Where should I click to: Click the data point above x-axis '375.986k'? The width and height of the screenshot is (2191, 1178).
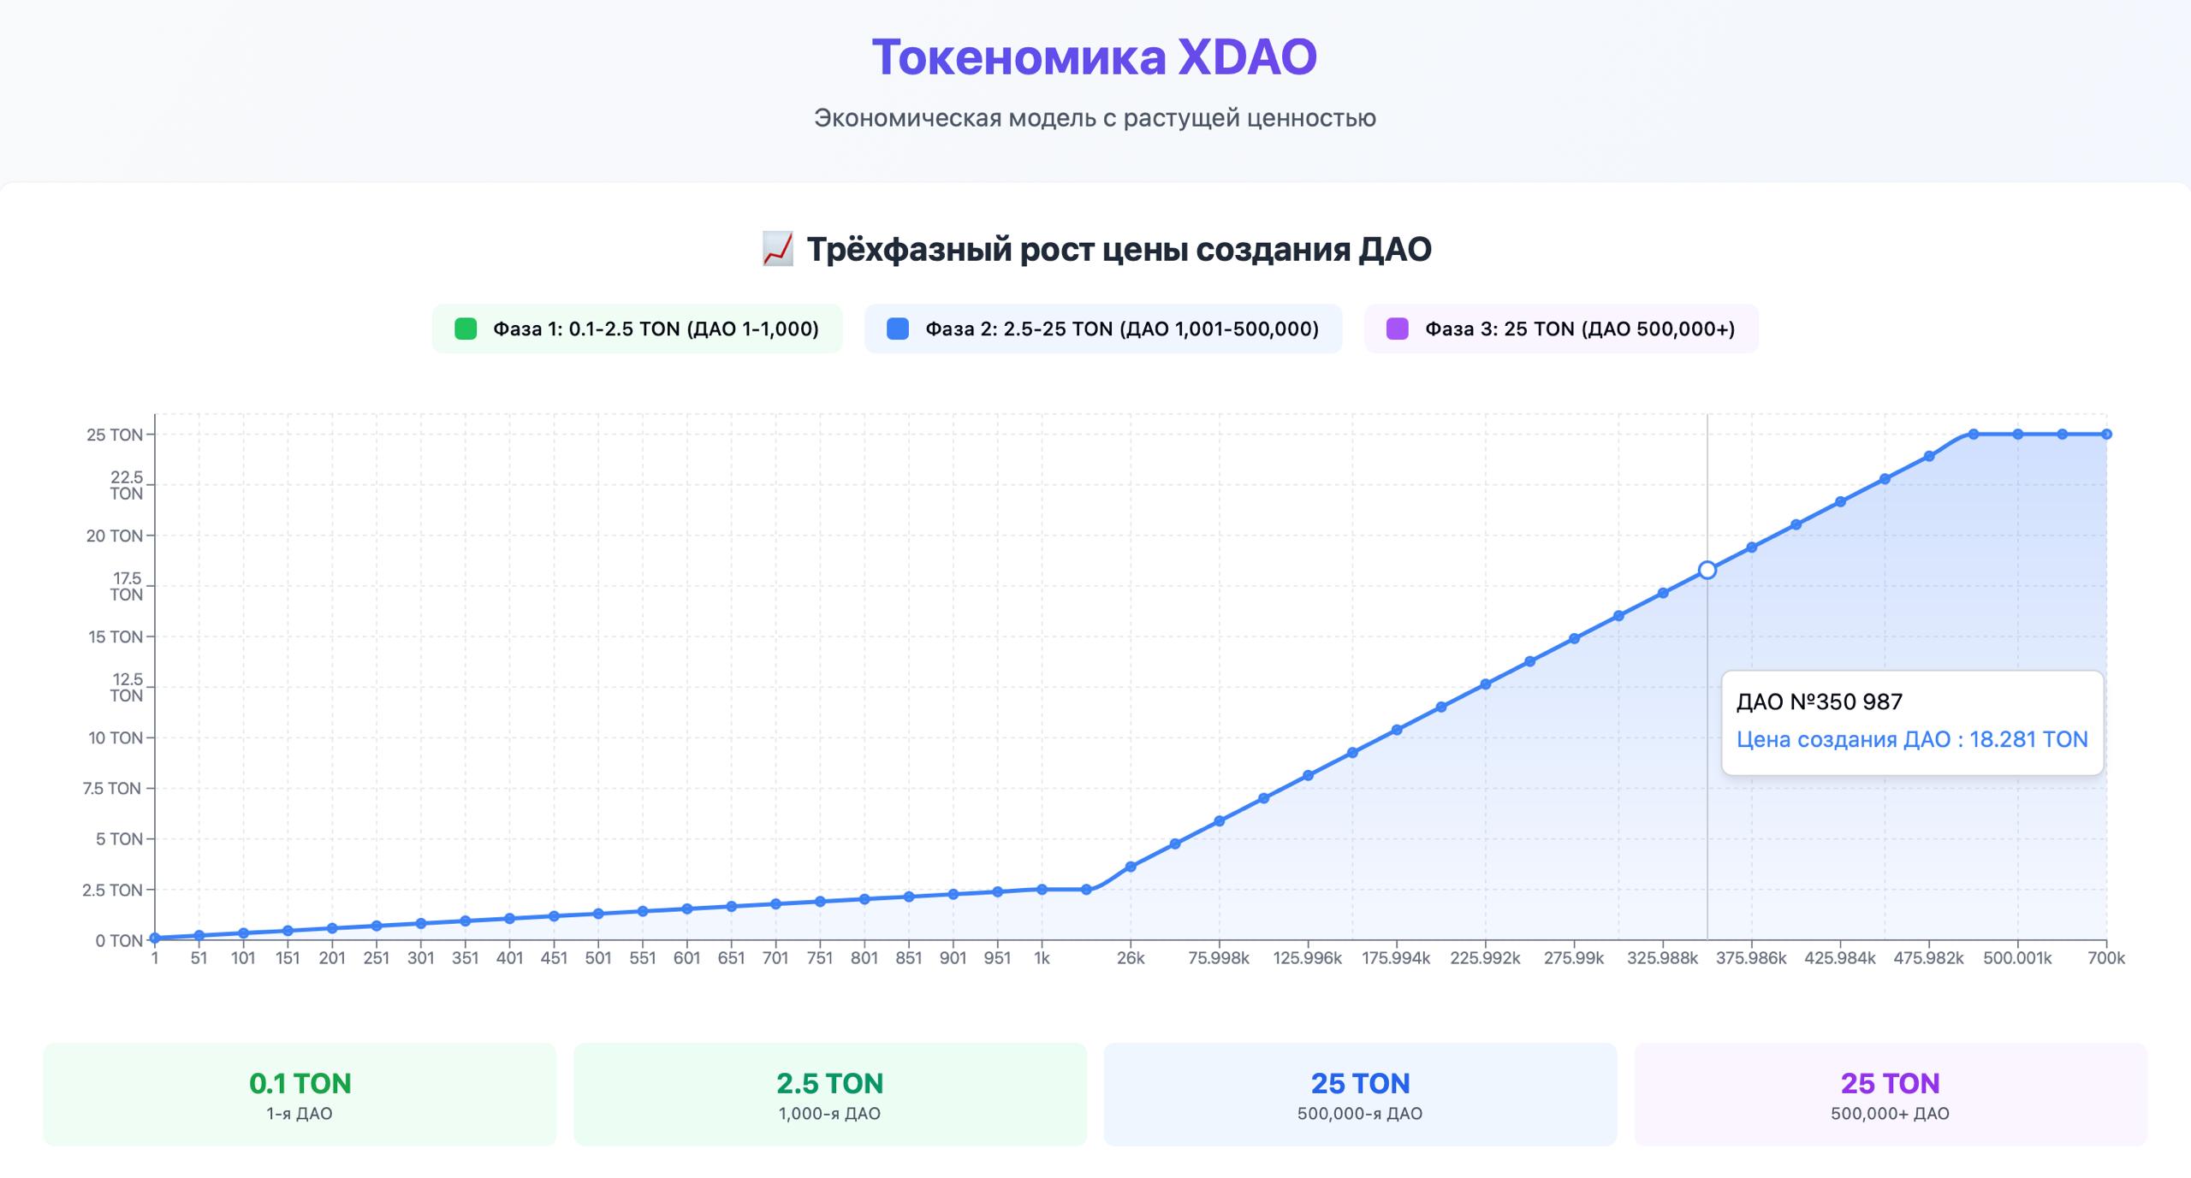(x=1752, y=548)
